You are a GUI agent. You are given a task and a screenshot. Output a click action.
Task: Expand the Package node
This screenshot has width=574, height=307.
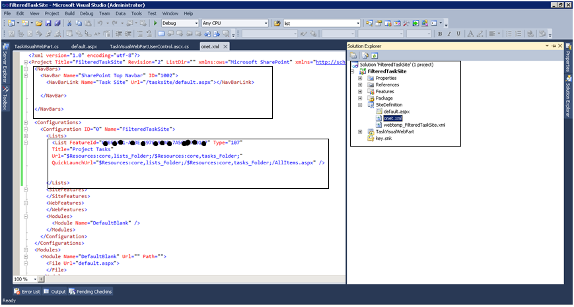[360, 98]
